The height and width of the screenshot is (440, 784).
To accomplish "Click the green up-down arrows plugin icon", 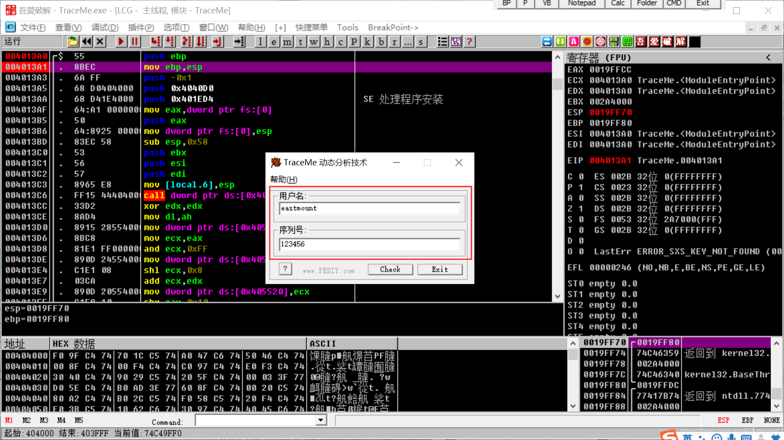I will pyautogui.click(x=560, y=42).
